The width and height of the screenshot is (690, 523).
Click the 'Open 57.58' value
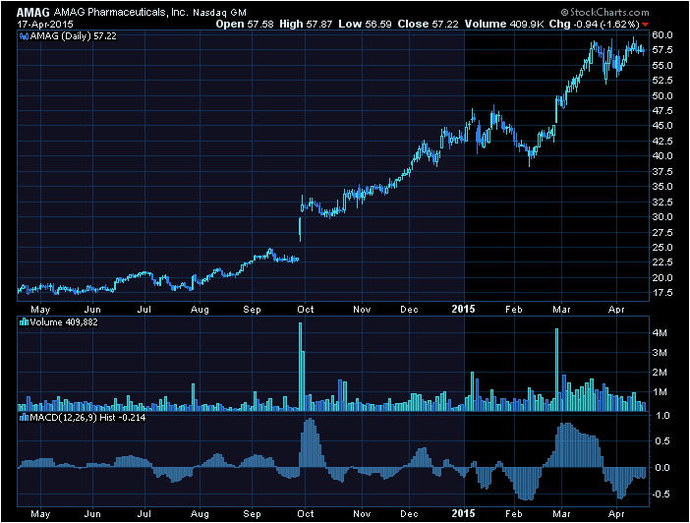click(245, 25)
